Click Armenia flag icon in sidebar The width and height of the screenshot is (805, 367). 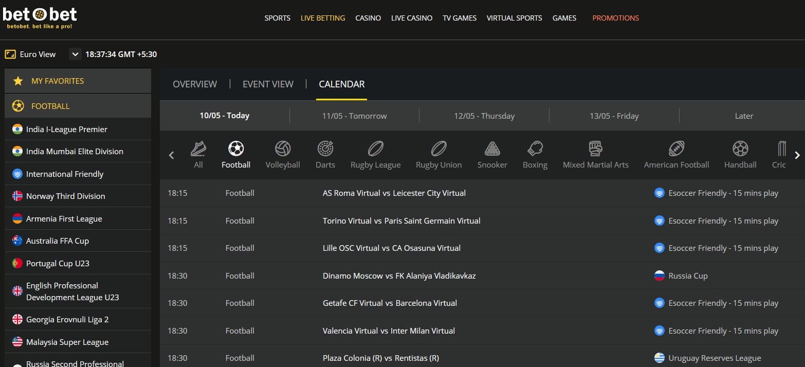[x=17, y=218]
